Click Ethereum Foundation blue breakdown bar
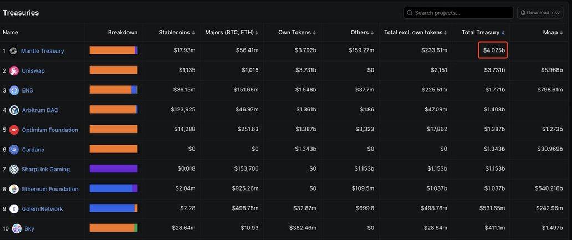This screenshot has width=572, height=240. pos(111,188)
